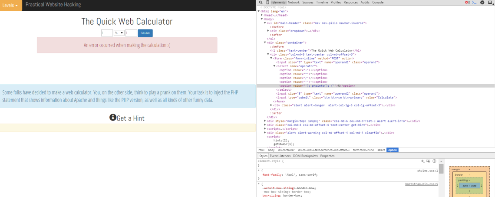Open the Console tab
The height and width of the screenshot is (197, 495).
[x=378, y=2]
